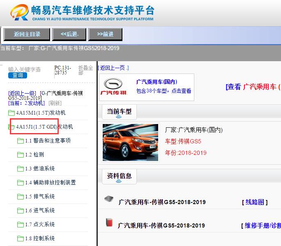
Task: Select the 1.1 警告和注意事项 entry
Action: 48,140
